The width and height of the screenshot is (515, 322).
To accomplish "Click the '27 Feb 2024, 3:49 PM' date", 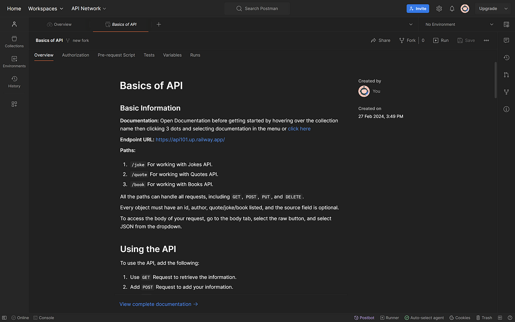I will point(381,116).
